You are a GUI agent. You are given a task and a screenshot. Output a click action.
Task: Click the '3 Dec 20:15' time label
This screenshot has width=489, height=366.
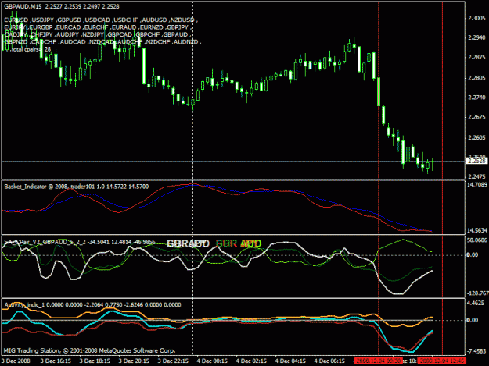(134, 361)
